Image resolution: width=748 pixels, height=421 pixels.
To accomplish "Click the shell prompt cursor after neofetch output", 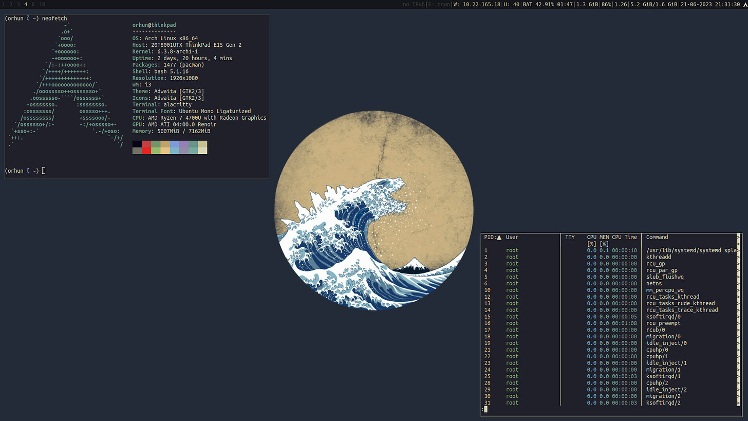I will (44, 171).
